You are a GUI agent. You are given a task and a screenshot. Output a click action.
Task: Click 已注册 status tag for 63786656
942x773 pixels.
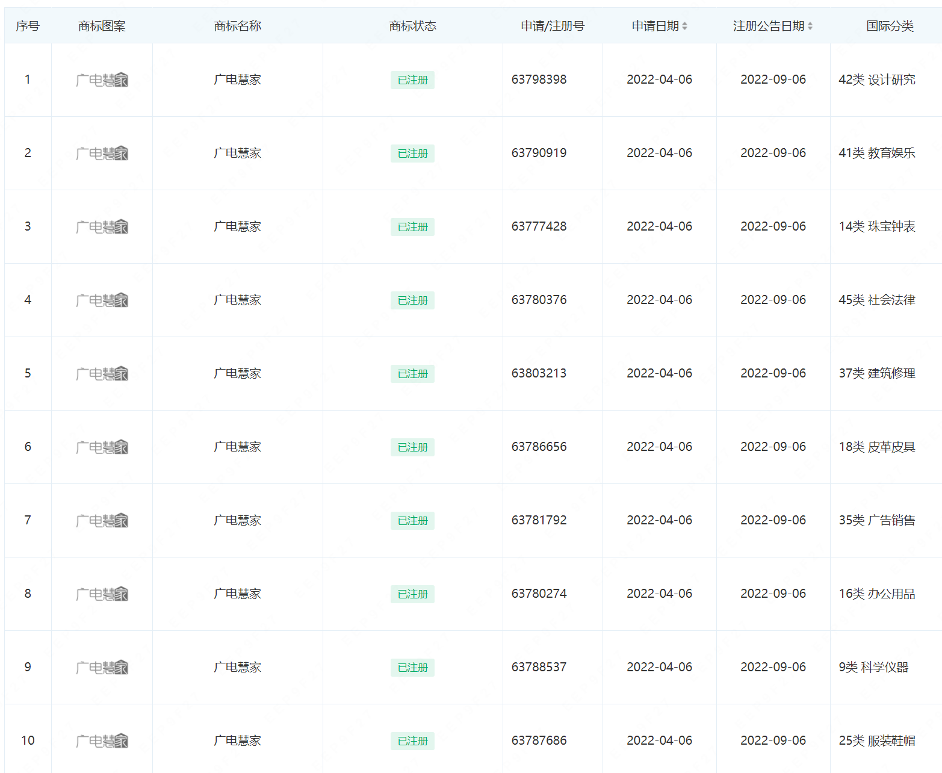point(412,447)
